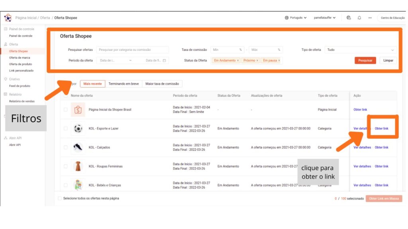Image resolution: width=408 pixels, height=229 pixels.
Task: Click the Data de fim date field
Action: click(153, 60)
